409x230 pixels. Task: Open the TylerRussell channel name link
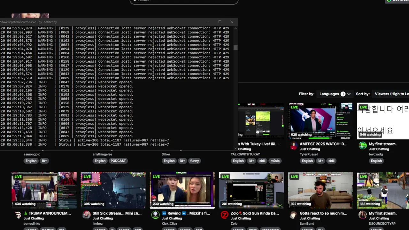click(309, 154)
